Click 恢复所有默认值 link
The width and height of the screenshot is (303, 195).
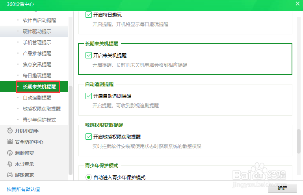(x=23, y=189)
